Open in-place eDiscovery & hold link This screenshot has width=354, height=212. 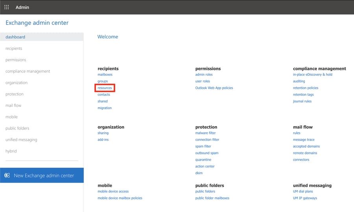pyautogui.click(x=312, y=75)
